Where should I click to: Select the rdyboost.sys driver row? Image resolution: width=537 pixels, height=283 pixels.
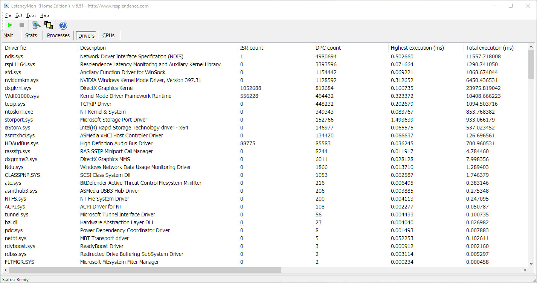[x=265, y=246]
